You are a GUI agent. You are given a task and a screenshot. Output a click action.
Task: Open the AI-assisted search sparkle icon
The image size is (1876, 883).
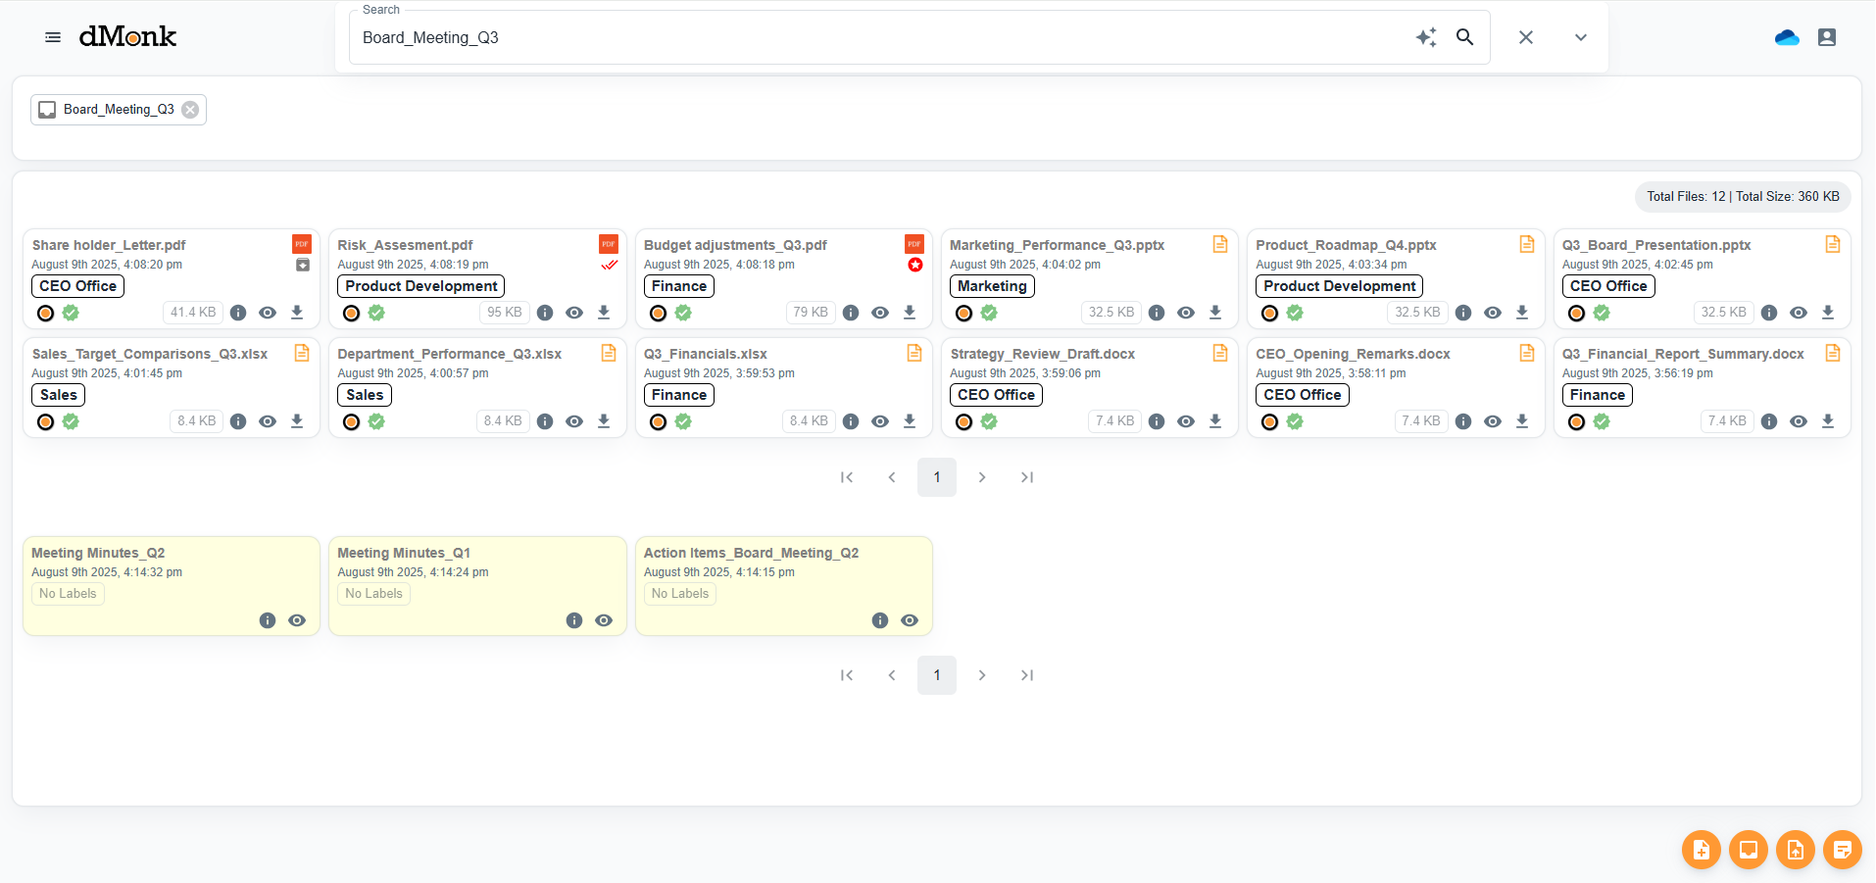click(1426, 36)
